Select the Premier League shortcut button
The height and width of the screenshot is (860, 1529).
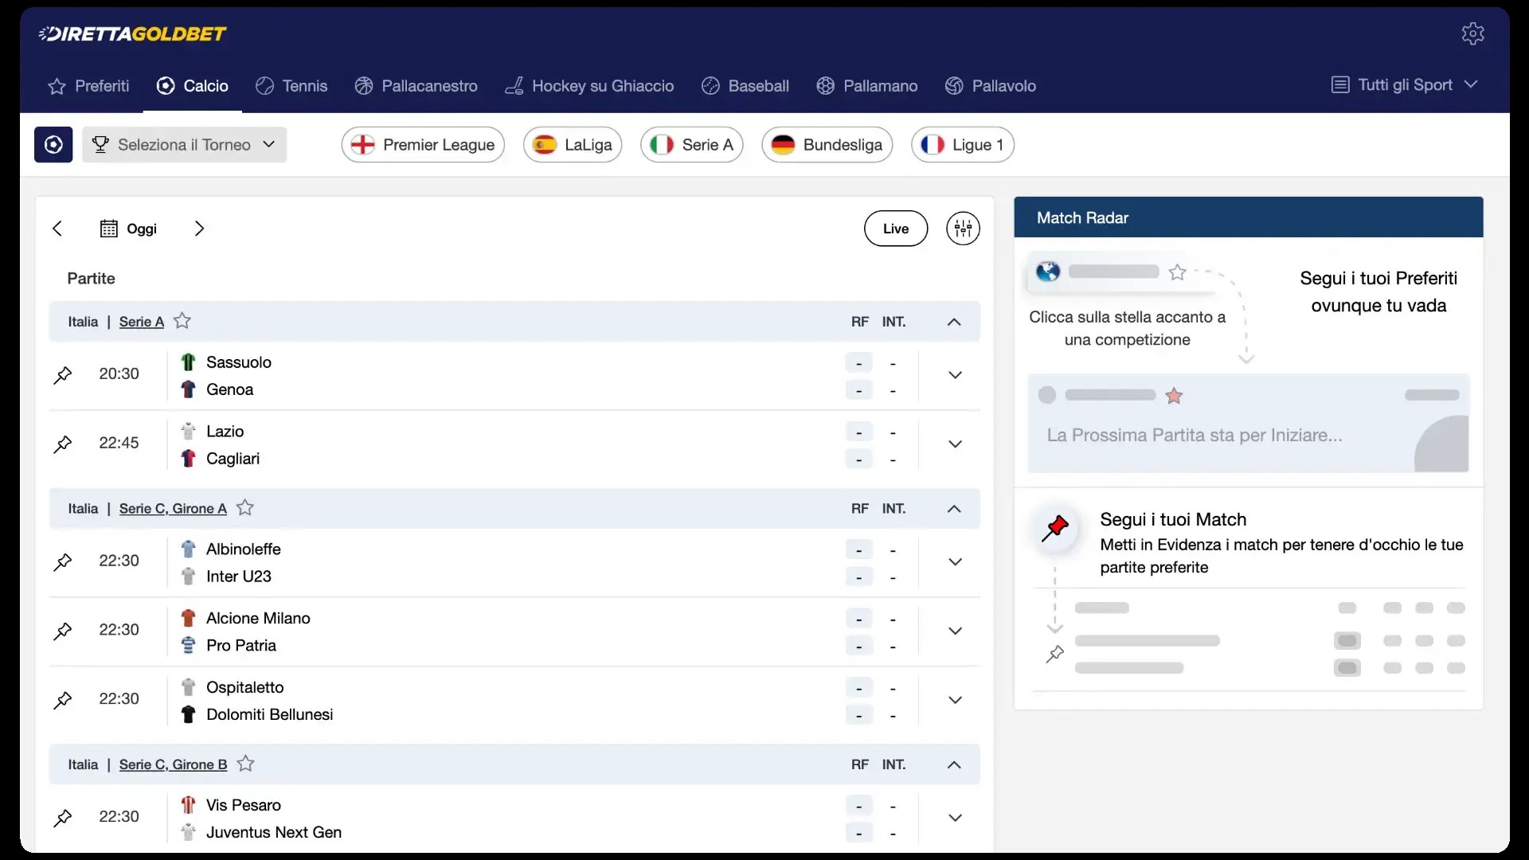click(423, 145)
